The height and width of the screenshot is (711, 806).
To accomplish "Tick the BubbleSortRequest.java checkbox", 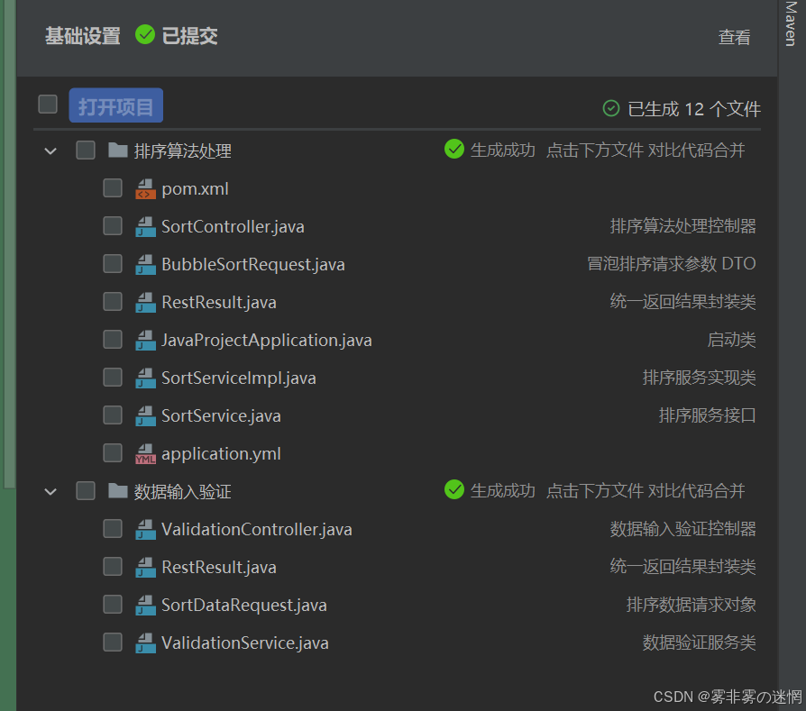I will [113, 263].
